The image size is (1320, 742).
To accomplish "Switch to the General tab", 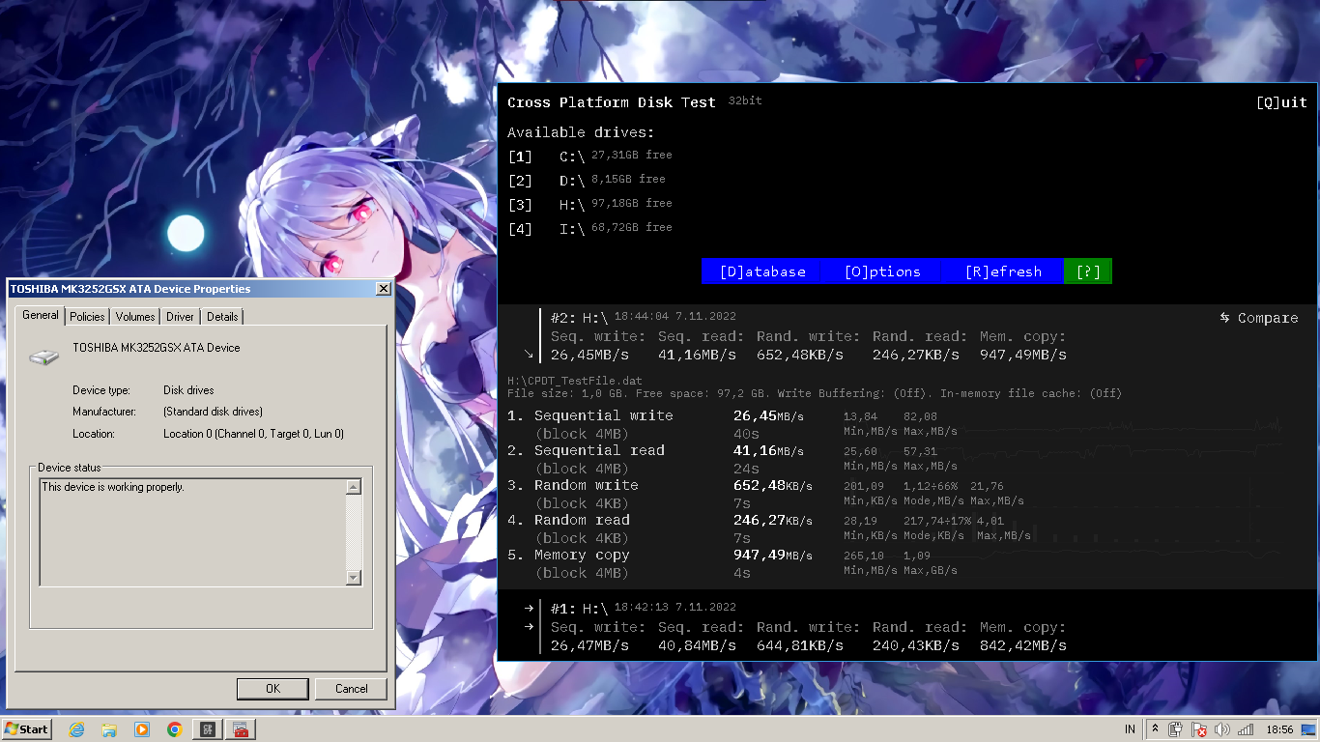I will pos(41,315).
